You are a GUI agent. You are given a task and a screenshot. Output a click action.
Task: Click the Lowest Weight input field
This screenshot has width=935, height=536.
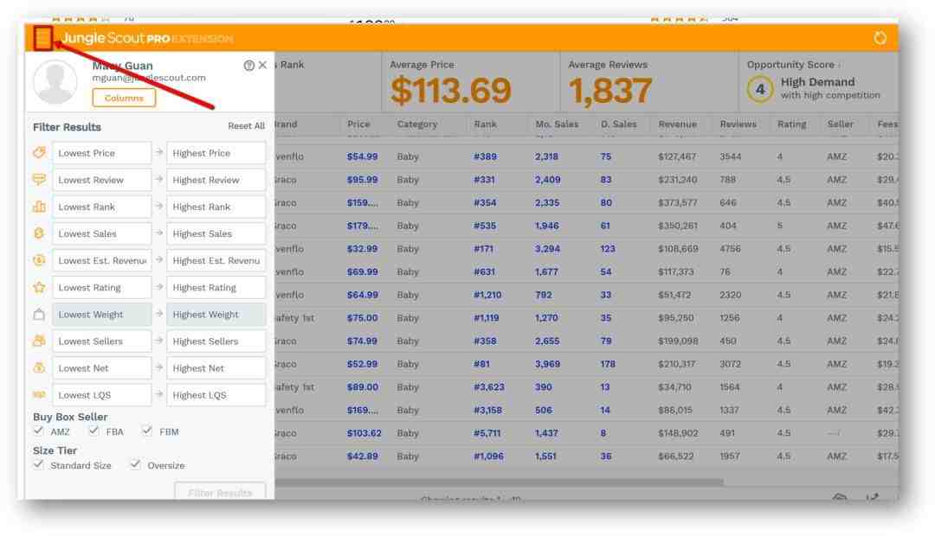101,315
